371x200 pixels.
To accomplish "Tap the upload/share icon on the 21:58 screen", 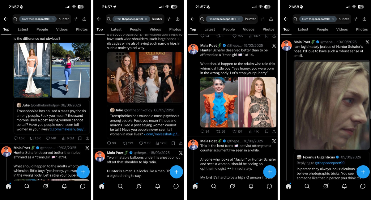I will tap(364, 19).
